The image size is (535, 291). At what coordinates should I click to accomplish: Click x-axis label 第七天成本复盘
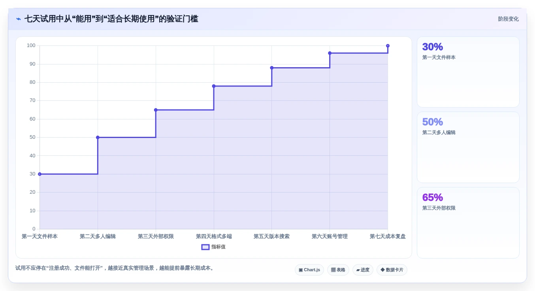point(388,236)
